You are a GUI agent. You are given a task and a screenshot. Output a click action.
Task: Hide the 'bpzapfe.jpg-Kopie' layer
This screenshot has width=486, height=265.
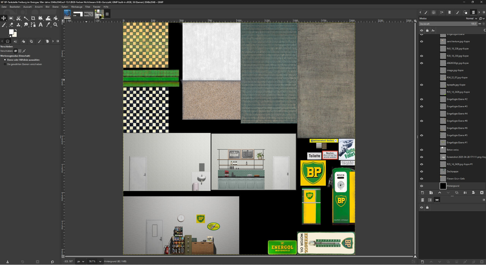[x=422, y=85]
